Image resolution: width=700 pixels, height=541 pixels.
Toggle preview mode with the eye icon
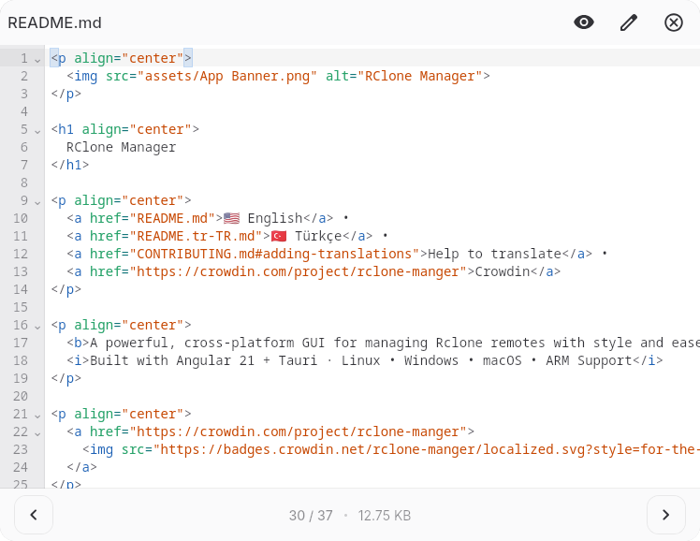coord(583,22)
